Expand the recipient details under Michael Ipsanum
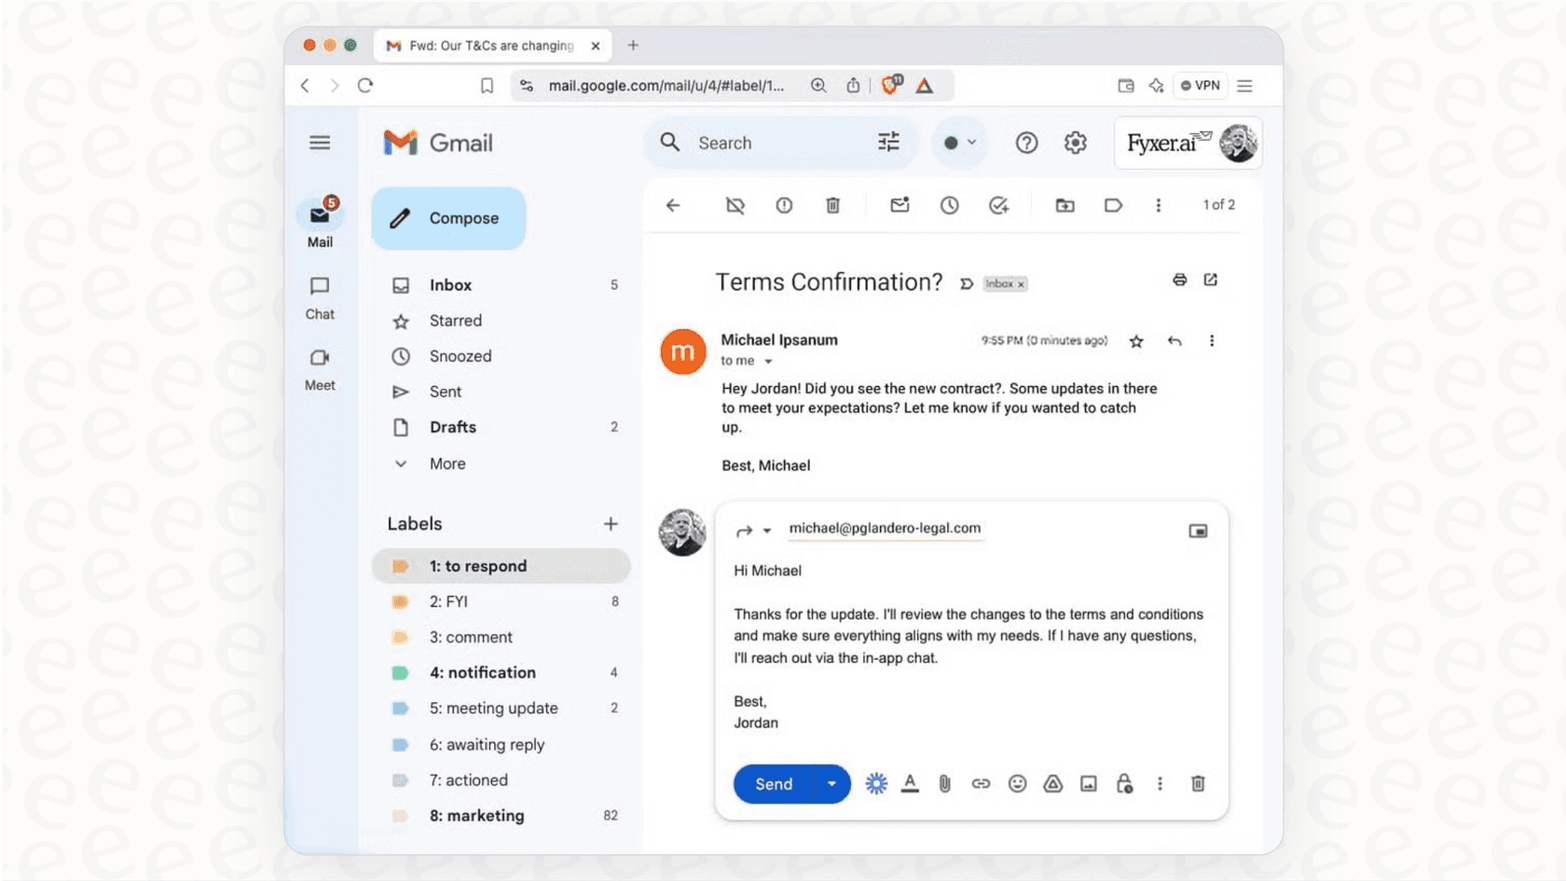The height and width of the screenshot is (881, 1566). (767, 360)
